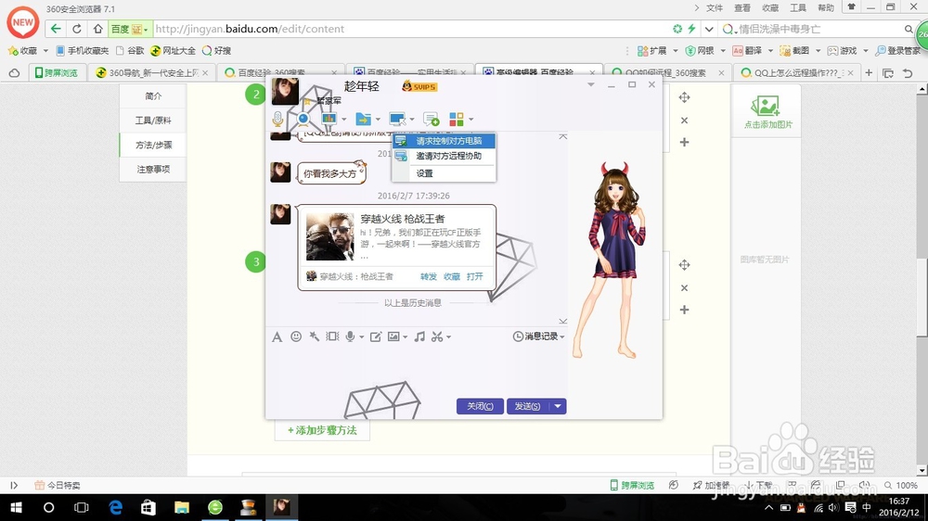Image resolution: width=928 pixels, height=521 pixels.
Task: Open the 工具 browser menu
Action: coord(798,7)
